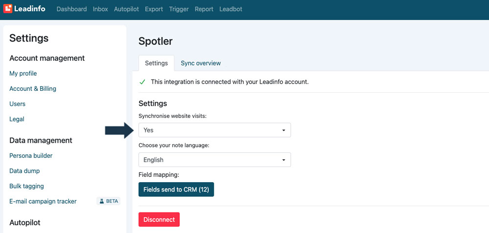
Task: Click the Spotler page heading
Action: click(156, 41)
